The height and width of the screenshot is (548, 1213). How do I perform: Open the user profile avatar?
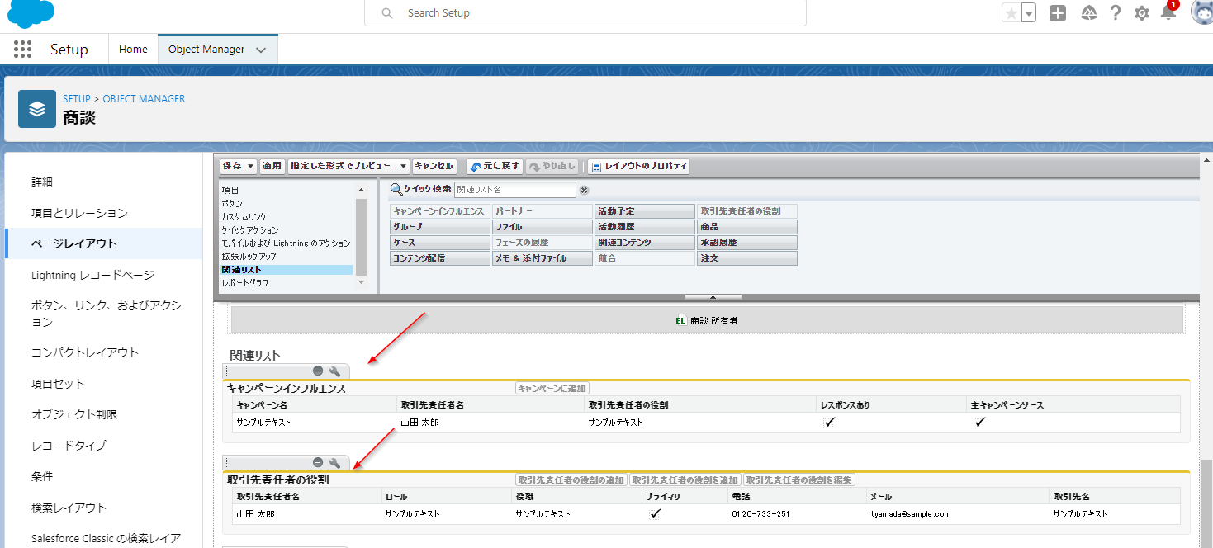click(x=1201, y=12)
